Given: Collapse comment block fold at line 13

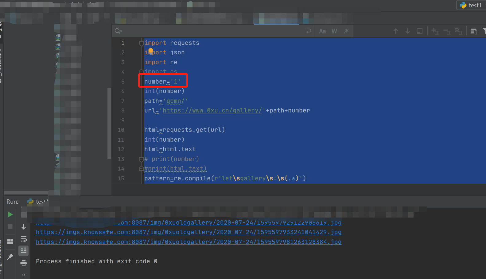Looking at the screenshot, I should [x=141, y=159].
